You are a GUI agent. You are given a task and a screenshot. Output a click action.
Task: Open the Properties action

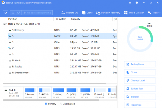click(x=140, y=105)
